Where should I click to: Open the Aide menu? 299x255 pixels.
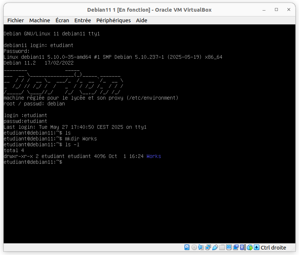(141, 20)
